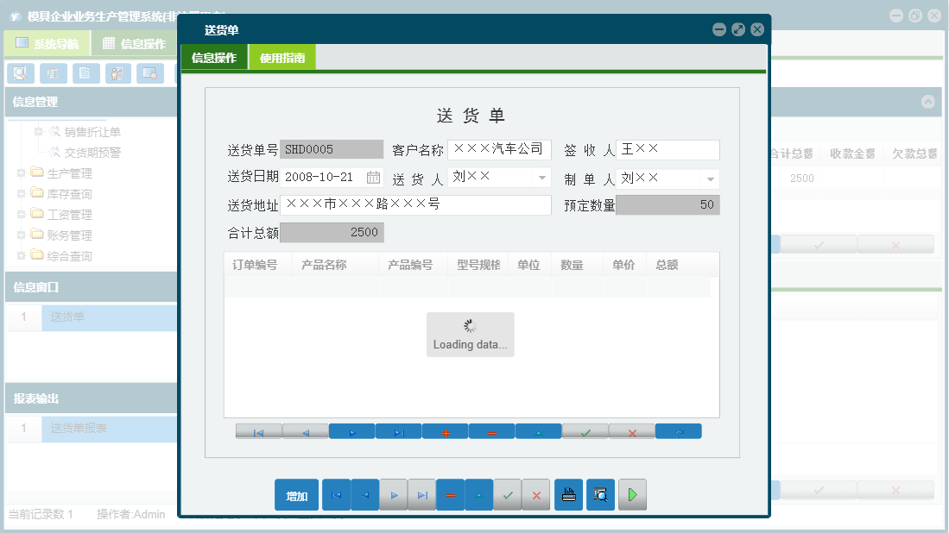Jump to first record using the leftmost navigation icon

coord(258,431)
